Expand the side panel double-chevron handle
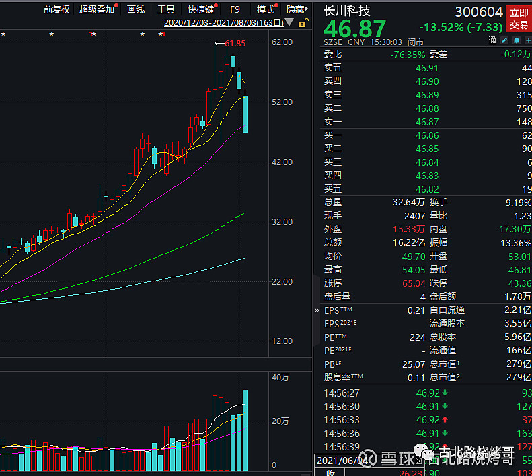Screen dimensions: 532x476 (317, 310)
